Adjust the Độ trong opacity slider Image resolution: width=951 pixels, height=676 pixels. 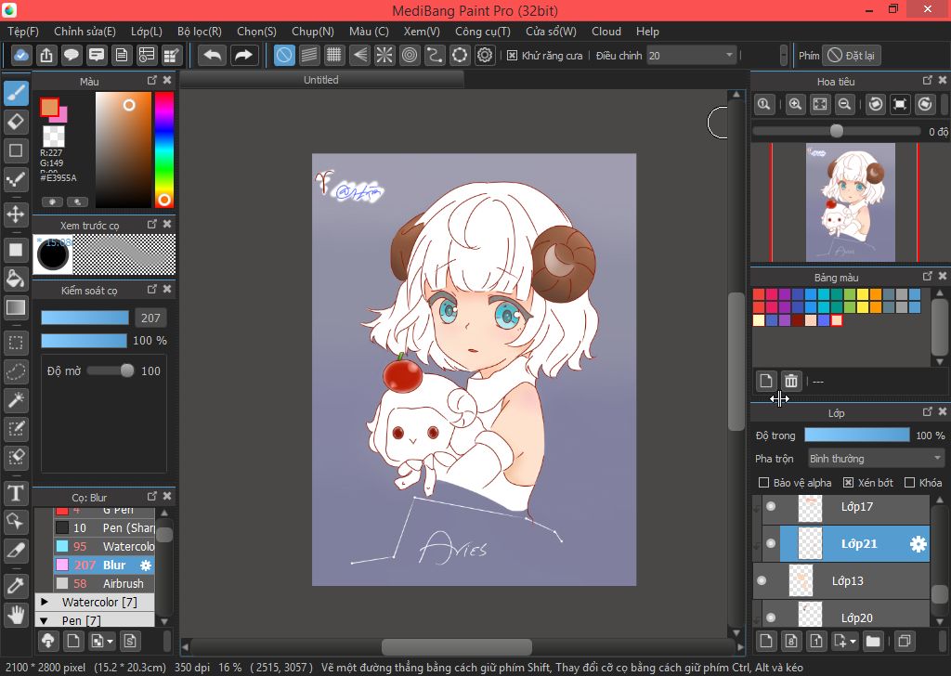point(857,435)
